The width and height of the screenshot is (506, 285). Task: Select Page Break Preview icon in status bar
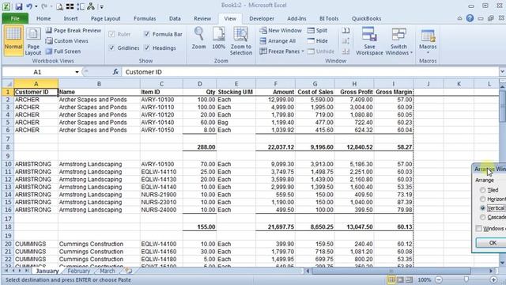[410, 279]
